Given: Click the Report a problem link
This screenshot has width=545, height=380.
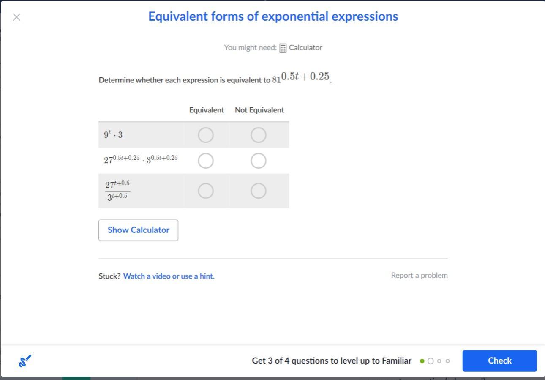Looking at the screenshot, I should click(x=419, y=275).
